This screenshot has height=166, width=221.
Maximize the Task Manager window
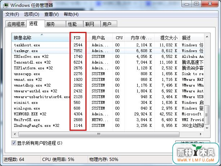point(196,4)
